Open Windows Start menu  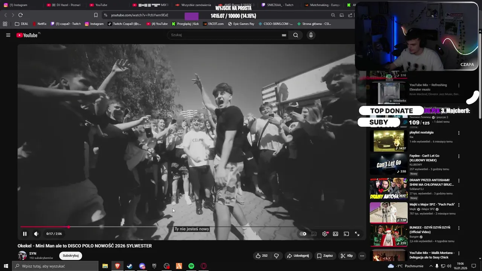tap(6, 266)
